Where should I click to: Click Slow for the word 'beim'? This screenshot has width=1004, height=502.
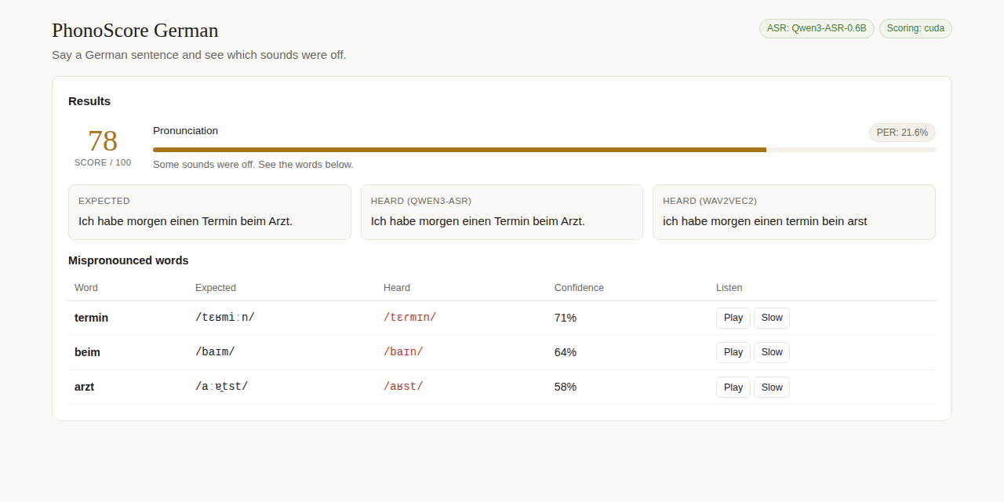click(772, 352)
